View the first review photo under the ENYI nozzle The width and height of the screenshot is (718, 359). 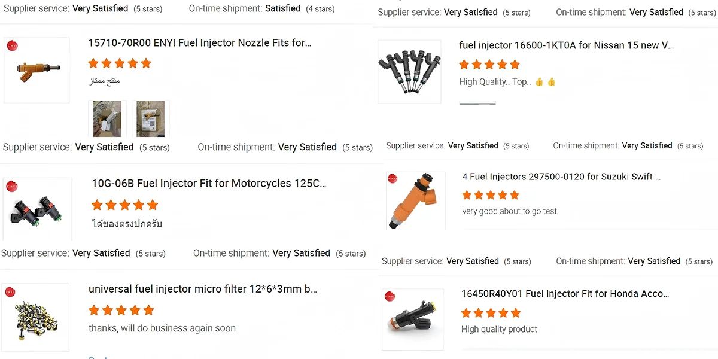click(107, 117)
